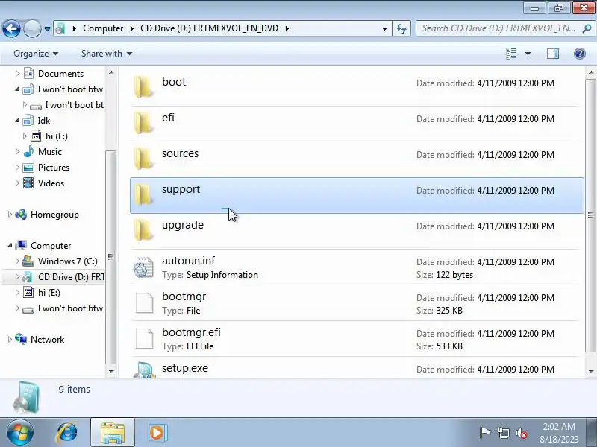
Task: Select the Pictures library icon
Action: point(28,167)
